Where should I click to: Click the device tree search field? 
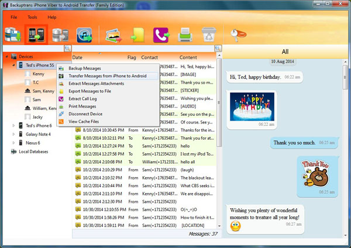(33, 48)
